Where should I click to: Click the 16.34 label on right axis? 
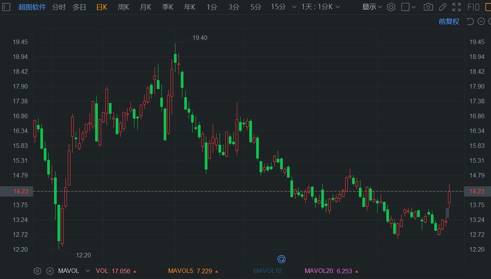[477, 131]
